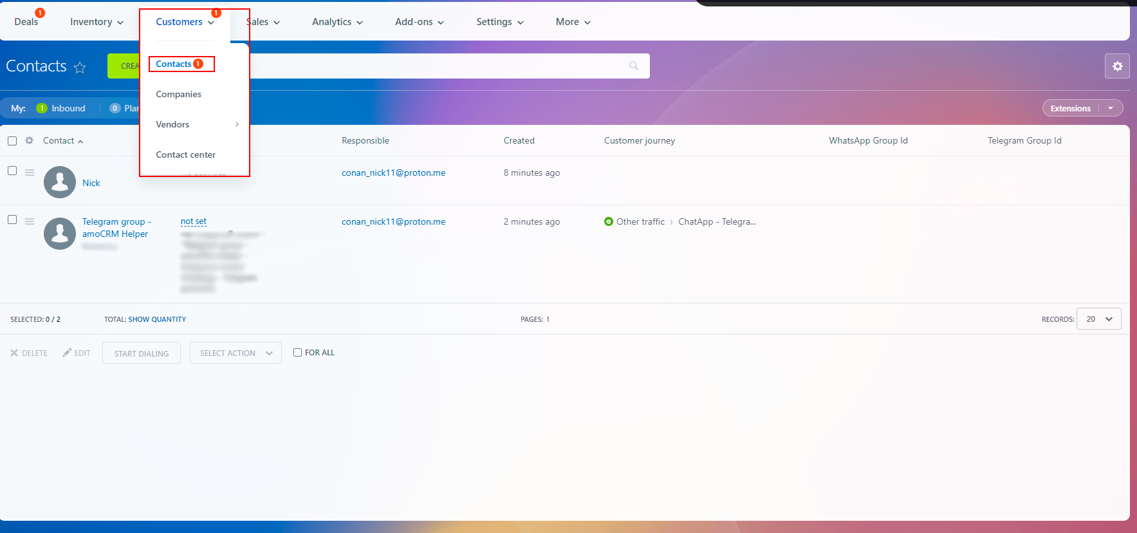Open the Records per page dropdown
Screen dimensions: 1137x533
(1098, 319)
